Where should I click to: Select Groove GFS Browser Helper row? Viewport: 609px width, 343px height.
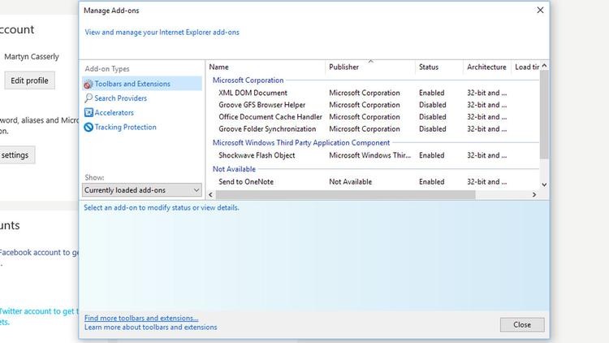pos(261,105)
